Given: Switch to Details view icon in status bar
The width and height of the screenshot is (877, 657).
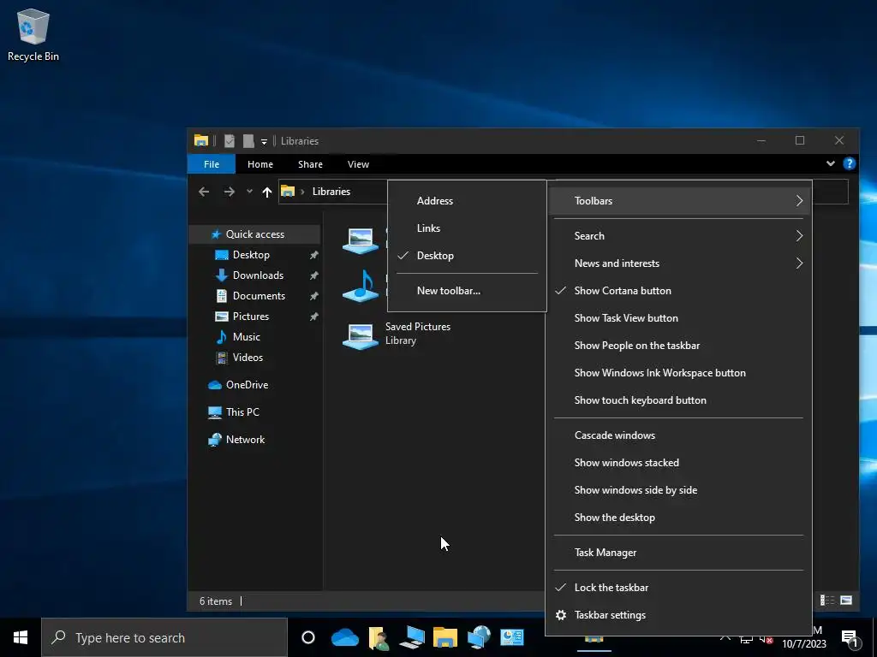Looking at the screenshot, I should point(827,600).
